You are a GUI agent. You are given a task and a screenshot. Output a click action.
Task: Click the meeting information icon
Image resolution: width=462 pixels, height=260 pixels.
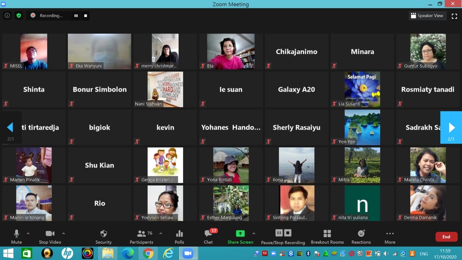coord(7,16)
